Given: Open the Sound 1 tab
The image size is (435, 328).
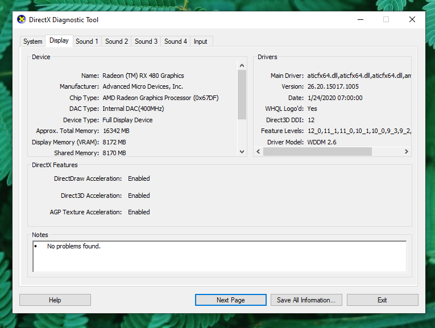Looking at the screenshot, I should tap(87, 41).
